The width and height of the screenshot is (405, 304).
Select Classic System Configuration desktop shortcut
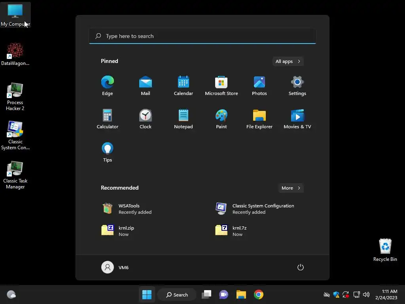(x=15, y=136)
